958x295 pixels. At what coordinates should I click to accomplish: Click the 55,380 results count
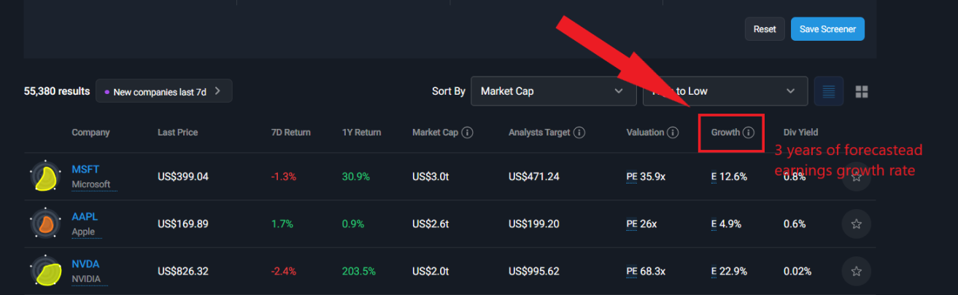tap(57, 91)
